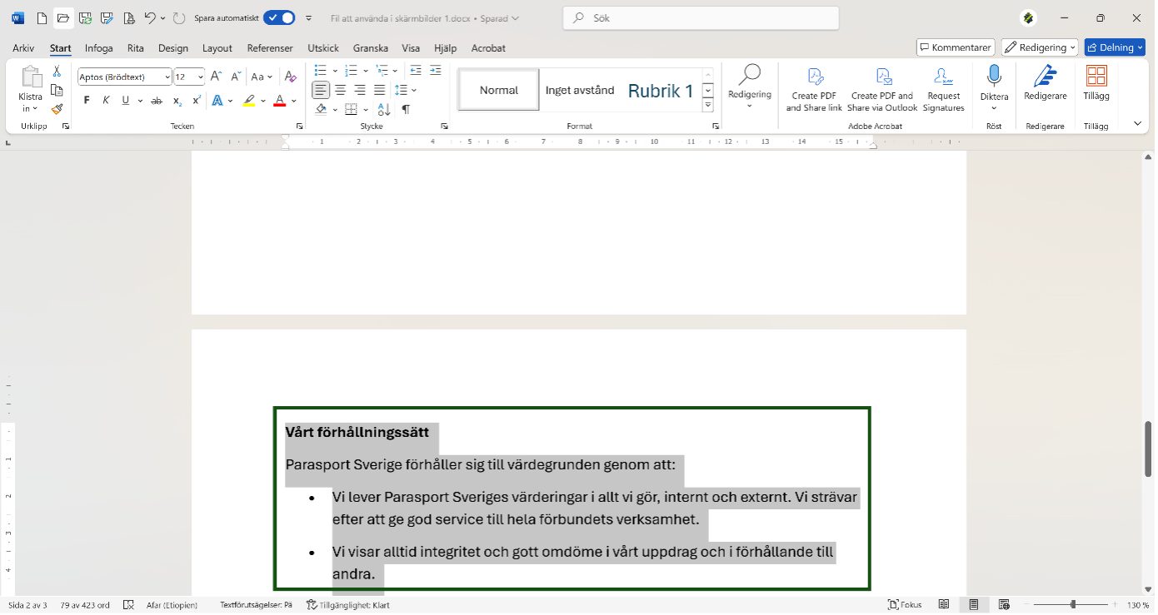This screenshot has width=1158, height=615.
Task: Apply the Normal style
Action: click(x=499, y=90)
